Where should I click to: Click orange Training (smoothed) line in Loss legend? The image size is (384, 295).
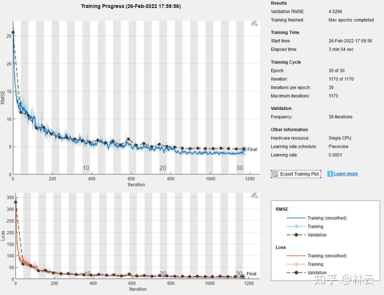[x=296, y=256]
